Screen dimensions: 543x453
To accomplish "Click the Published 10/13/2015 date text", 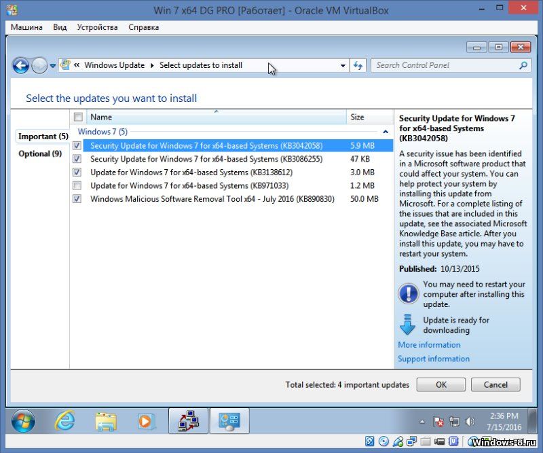I will tap(439, 269).
